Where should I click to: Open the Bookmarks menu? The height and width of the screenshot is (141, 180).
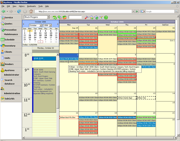(31, 6)
